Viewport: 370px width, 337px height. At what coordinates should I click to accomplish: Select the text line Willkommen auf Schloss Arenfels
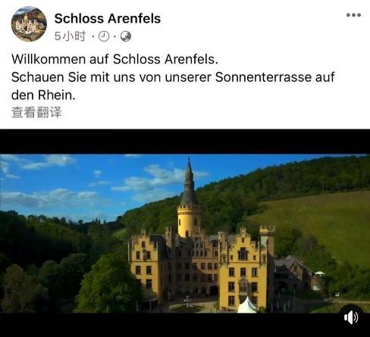(114, 59)
